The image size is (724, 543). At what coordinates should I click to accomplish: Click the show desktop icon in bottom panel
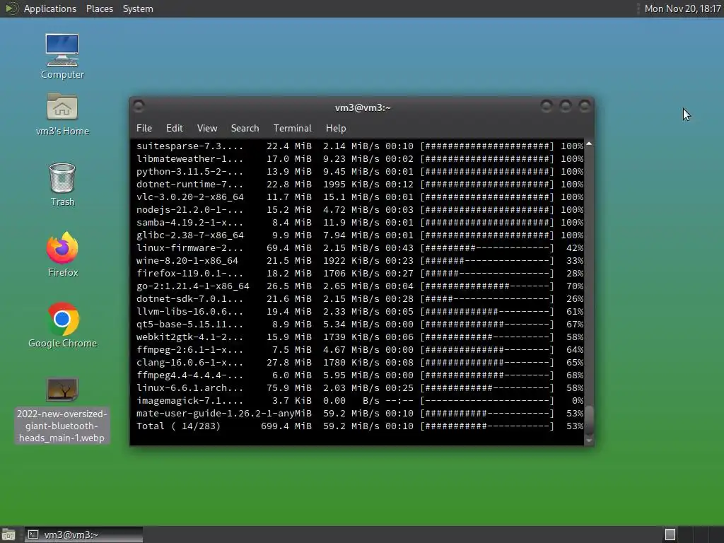click(8, 535)
